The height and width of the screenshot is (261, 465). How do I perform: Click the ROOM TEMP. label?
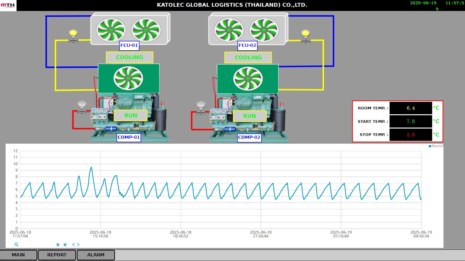373,108
